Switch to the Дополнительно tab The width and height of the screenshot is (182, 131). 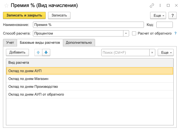tap(79, 43)
